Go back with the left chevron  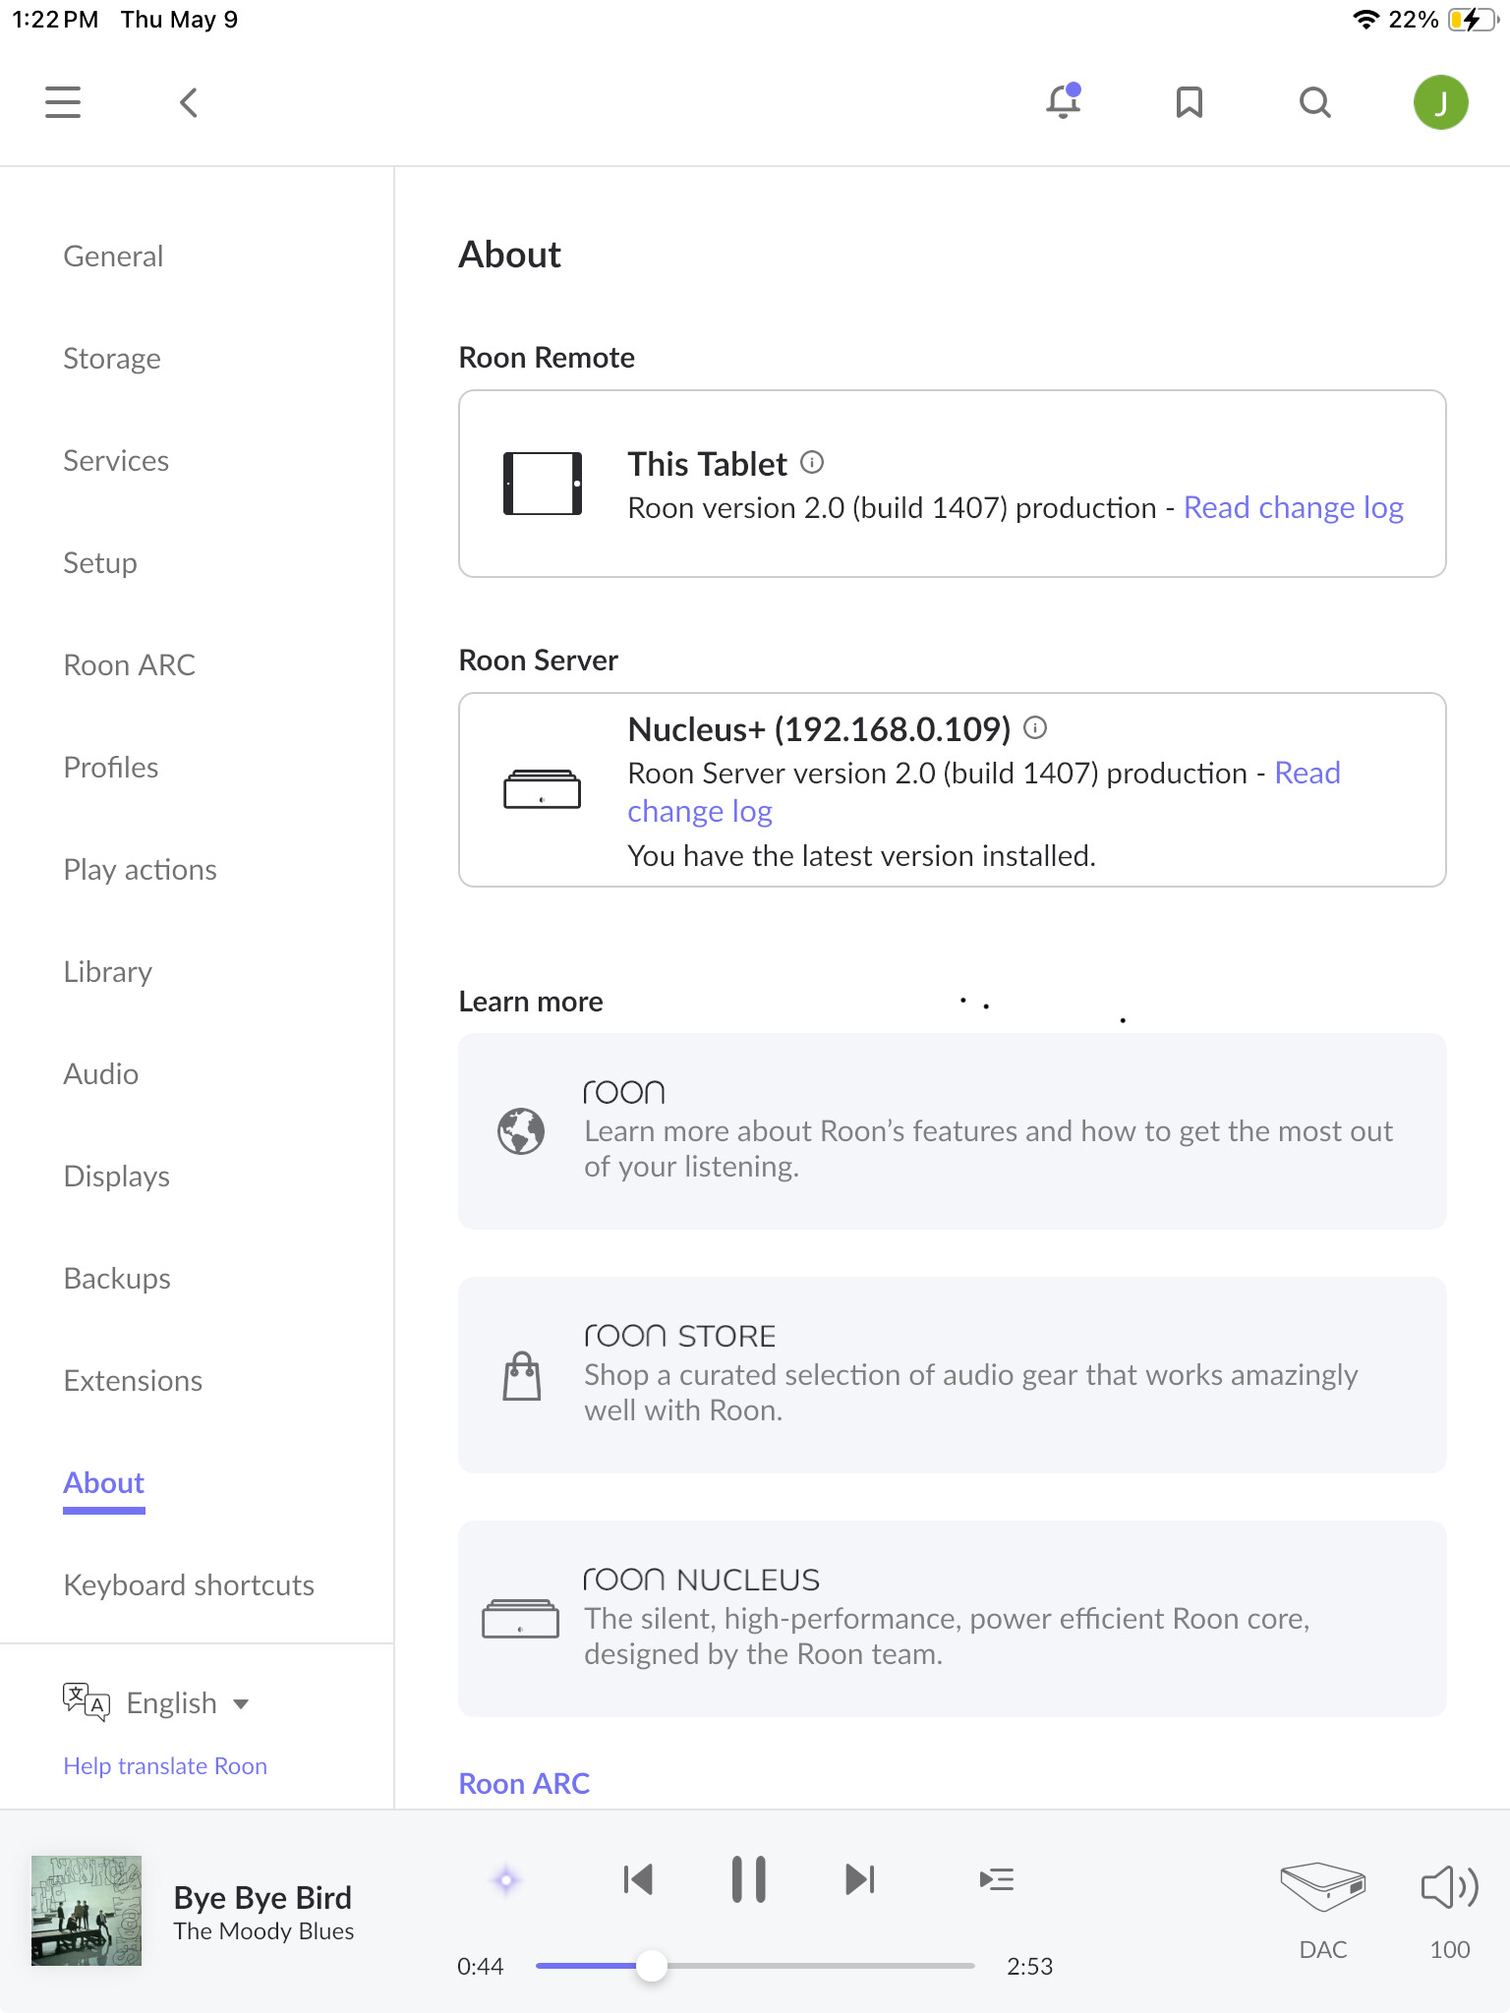189,102
